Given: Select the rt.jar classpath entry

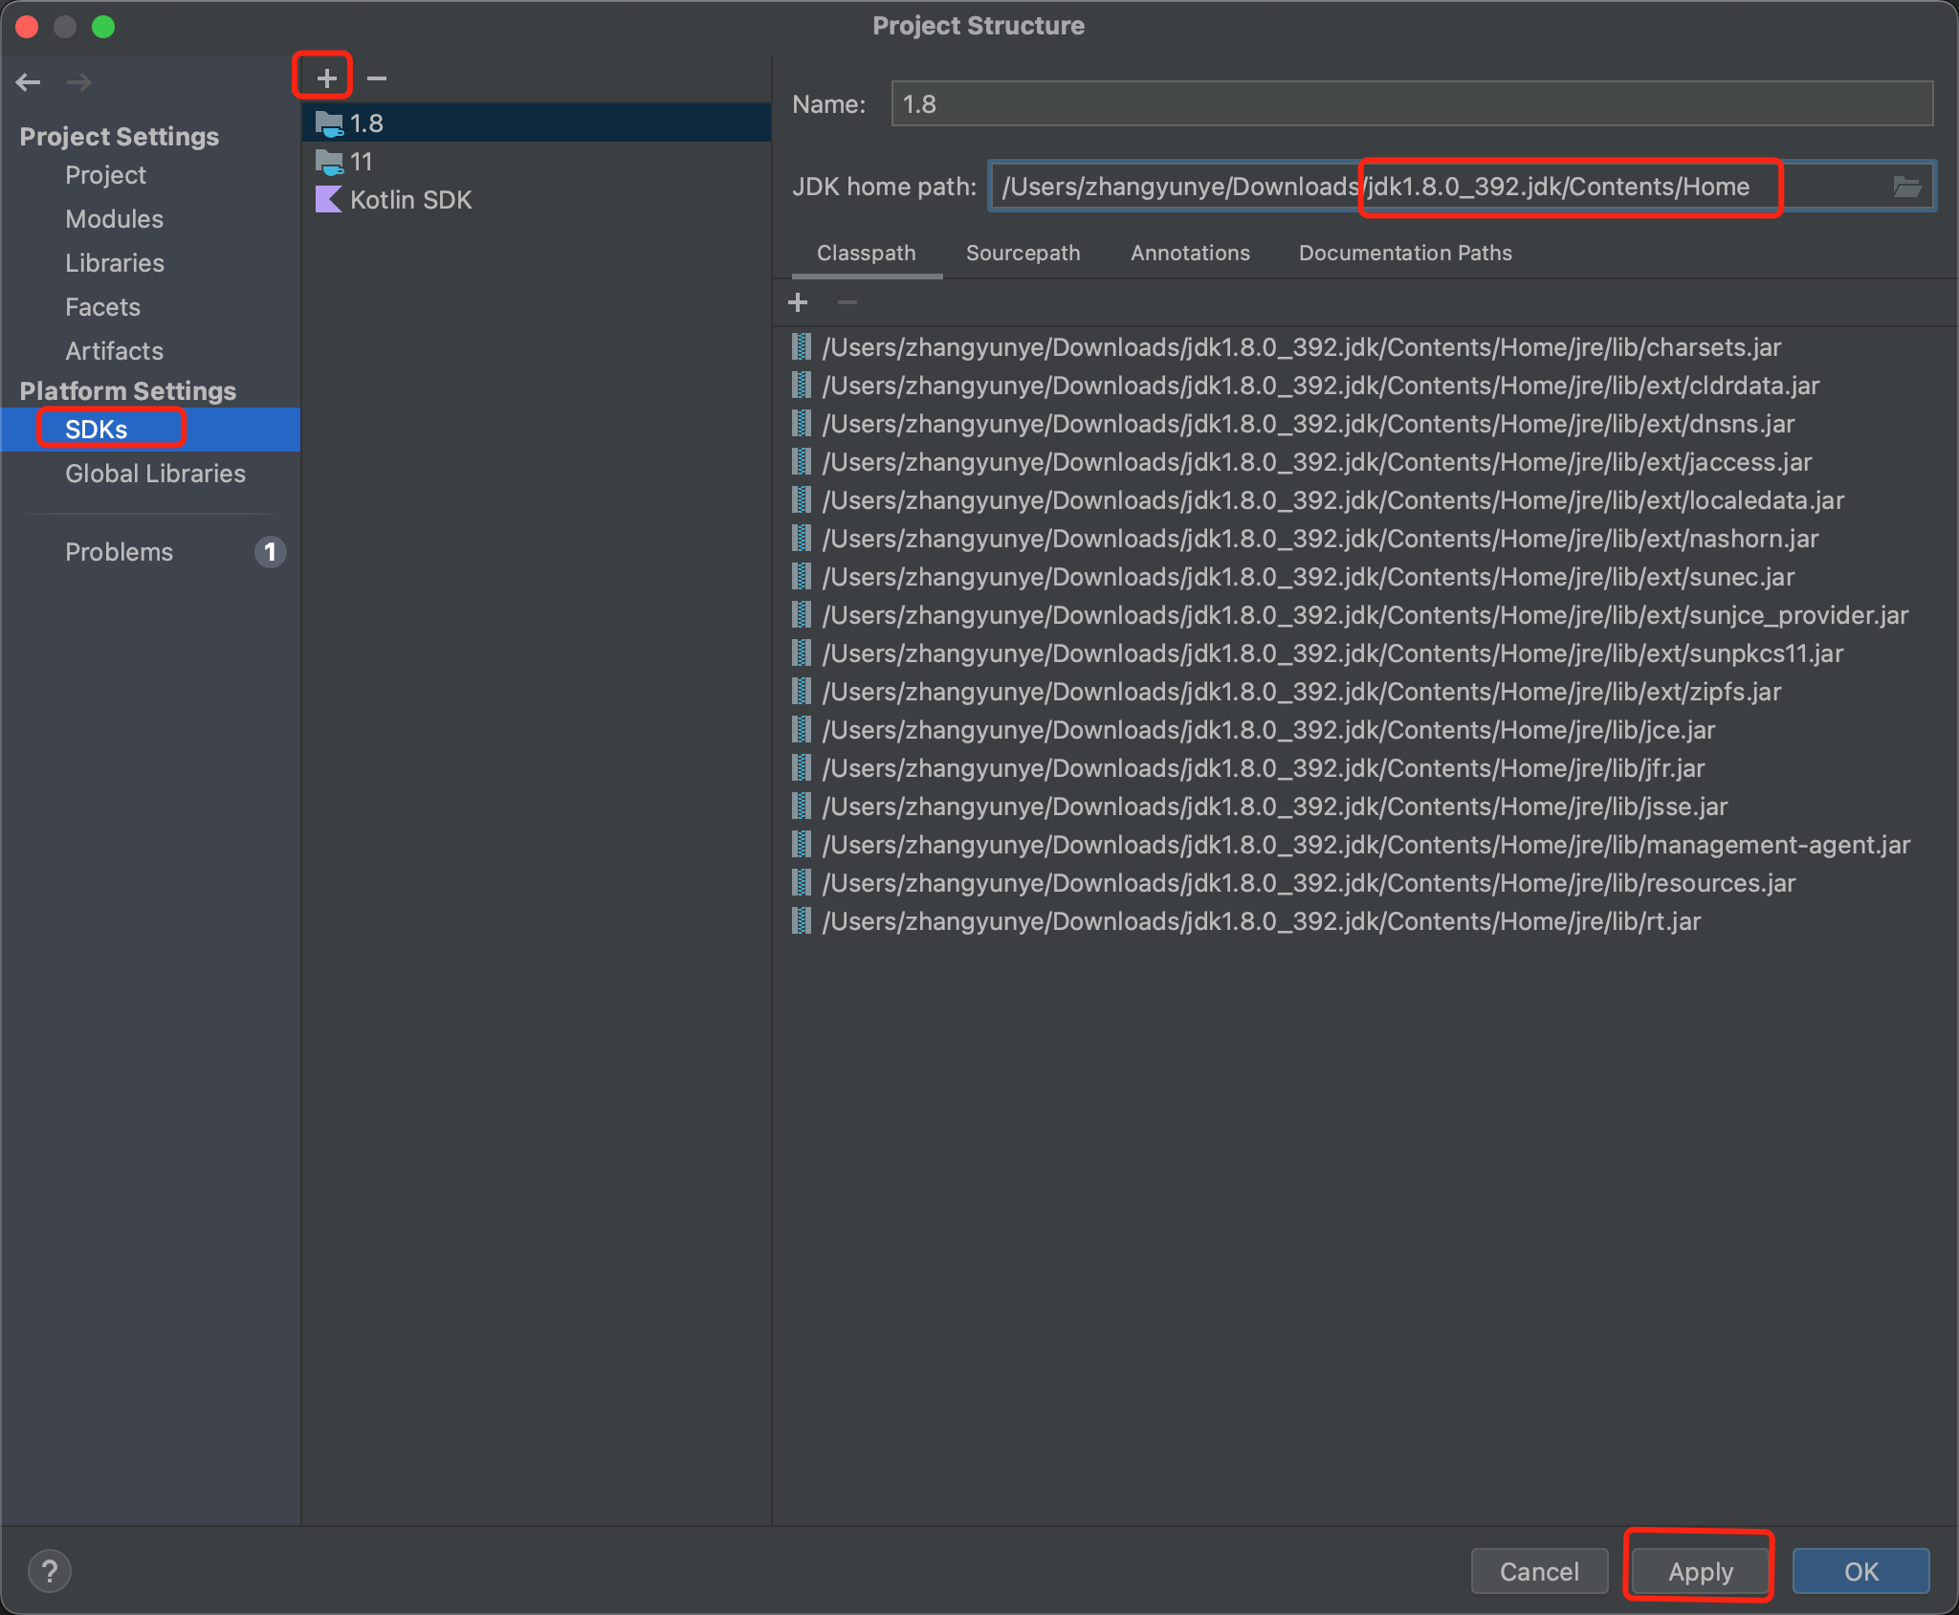Looking at the screenshot, I should 1261,921.
